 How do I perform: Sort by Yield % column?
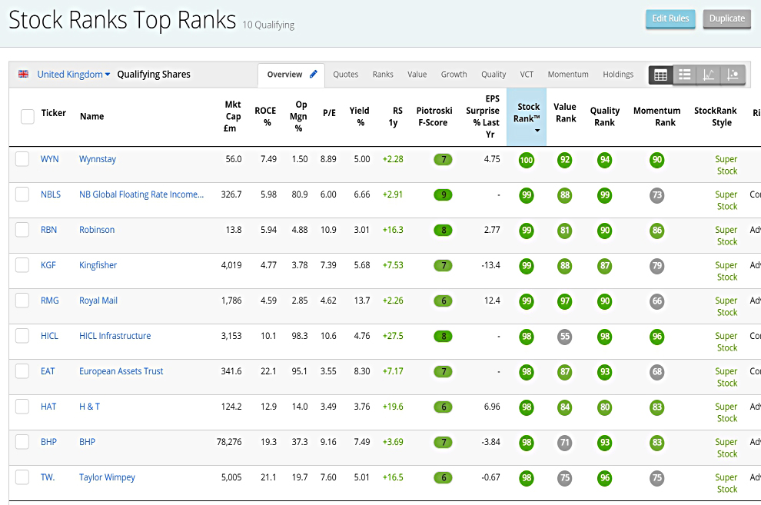pos(359,116)
